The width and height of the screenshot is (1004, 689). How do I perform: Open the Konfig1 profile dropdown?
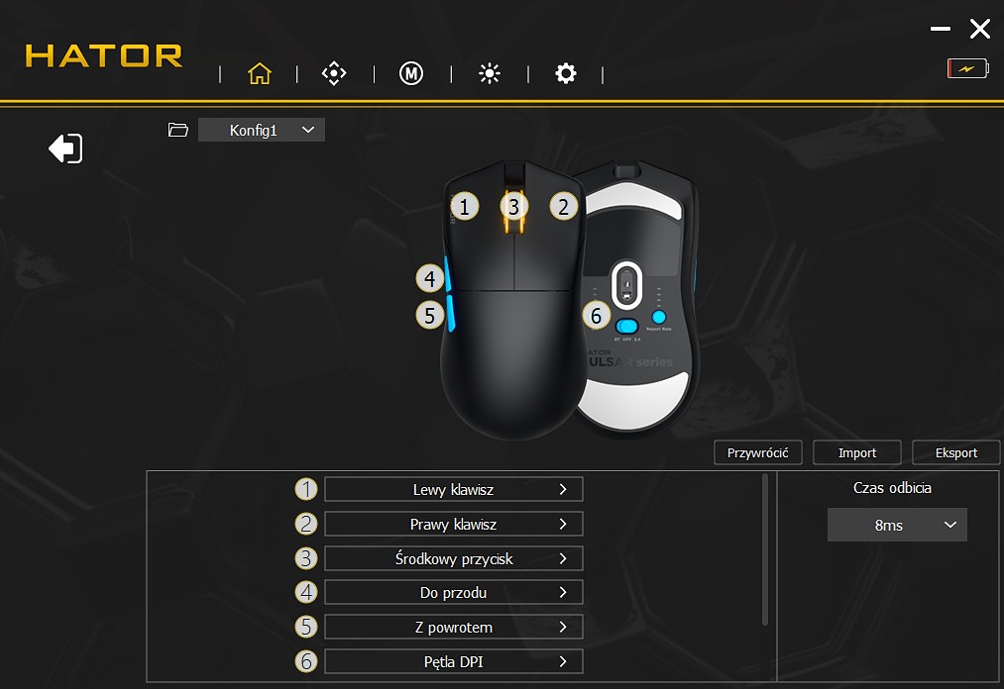[x=261, y=130]
